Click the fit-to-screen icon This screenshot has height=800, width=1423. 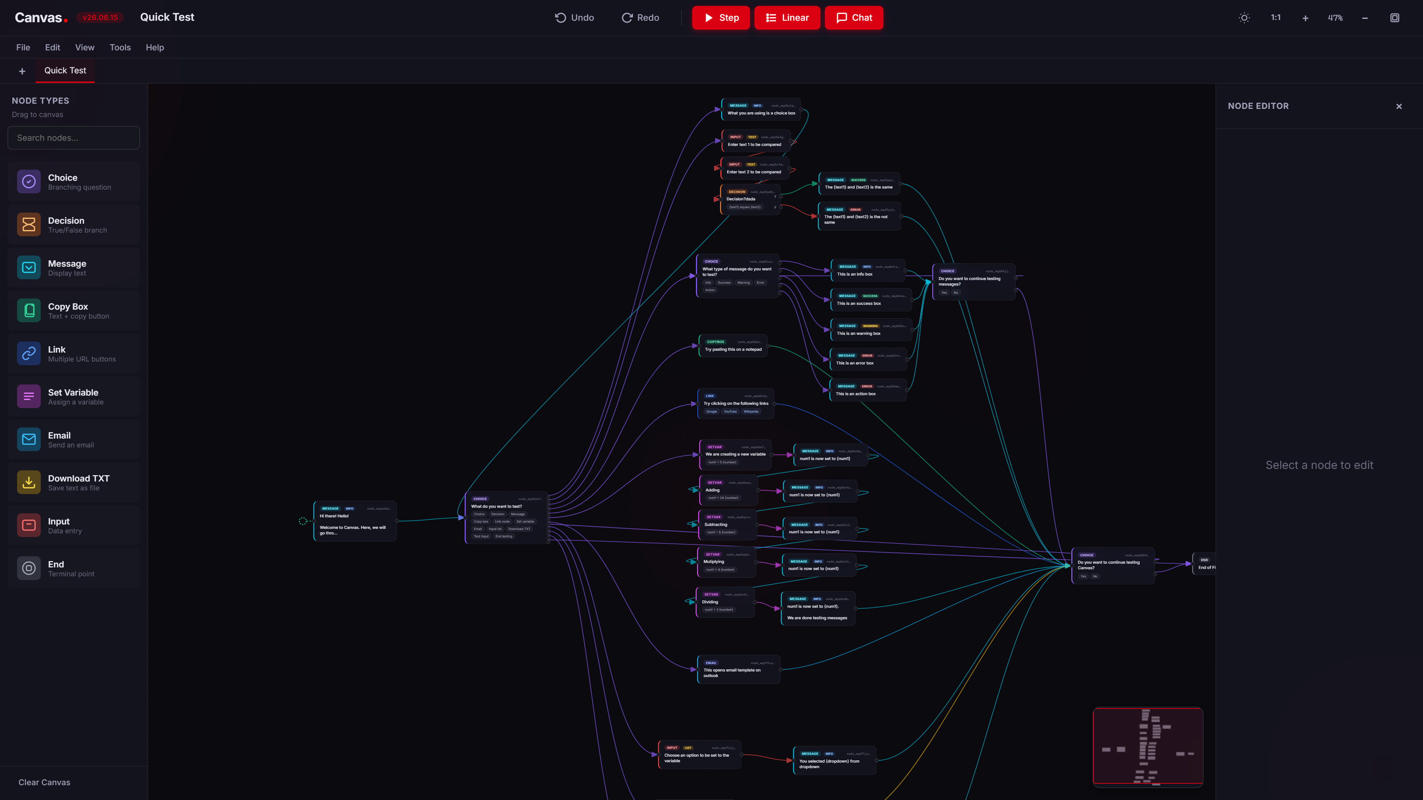pos(1395,18)
